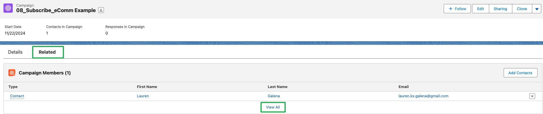Click the Email column header
This screenshot has width=543, height=114.
pos(403,87)
